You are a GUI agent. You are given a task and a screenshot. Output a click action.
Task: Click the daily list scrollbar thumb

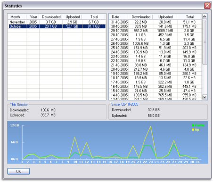[x=205, y=42]
